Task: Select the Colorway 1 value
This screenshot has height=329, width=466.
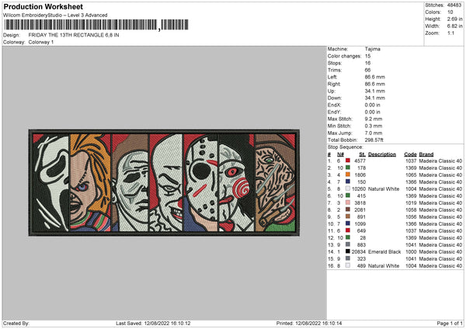Action: [x=41, y=42]
